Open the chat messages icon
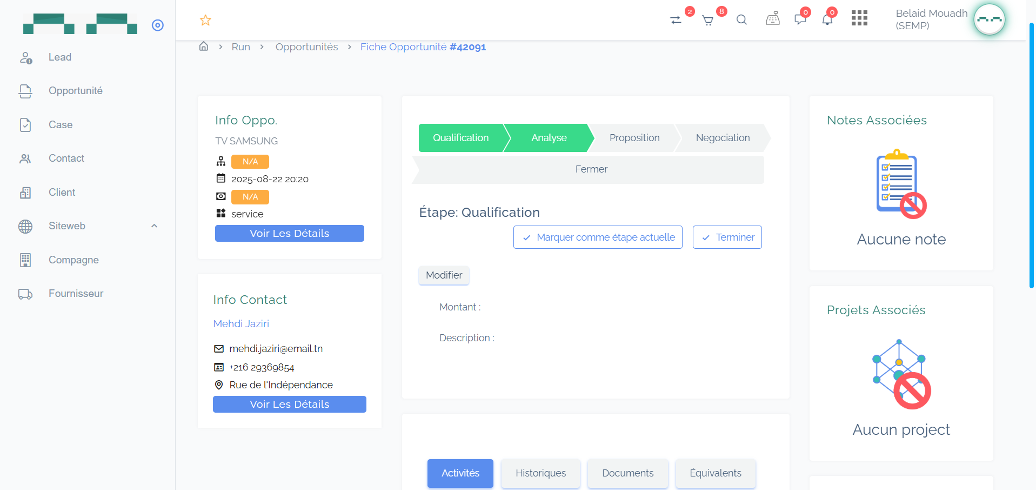 pyautogui.click(x=800, y=19)
